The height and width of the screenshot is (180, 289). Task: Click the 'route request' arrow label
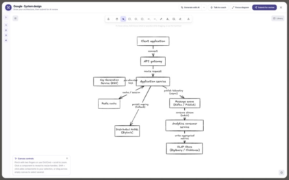click(153, 71)
